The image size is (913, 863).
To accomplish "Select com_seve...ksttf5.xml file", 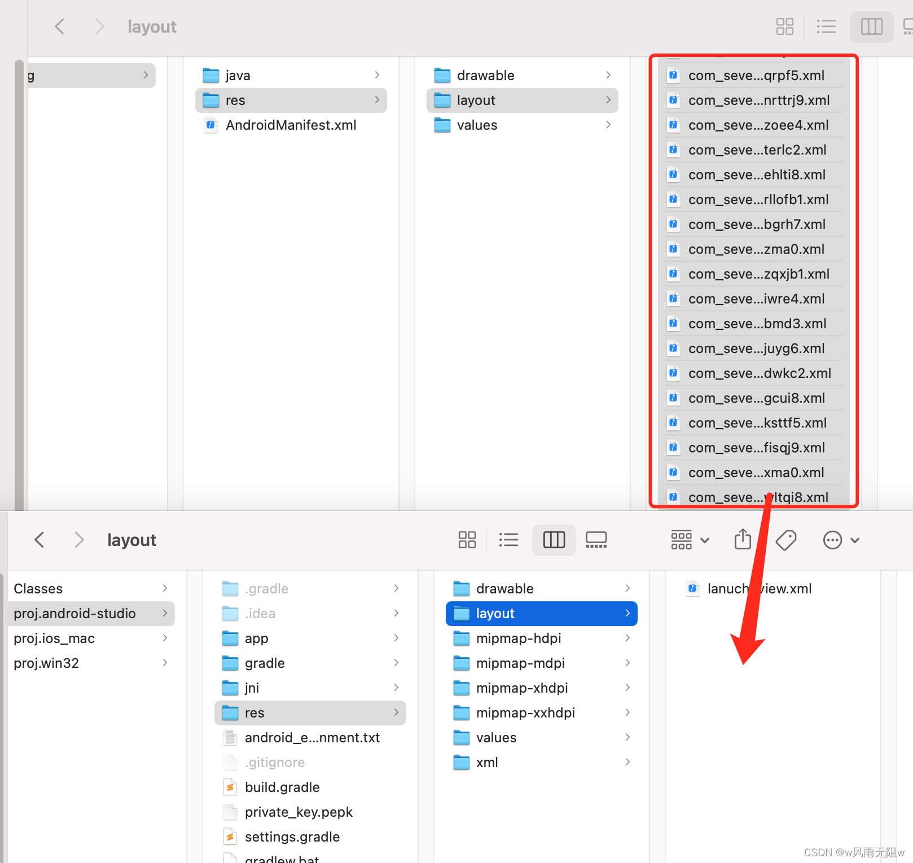I will tap(754, 422).
